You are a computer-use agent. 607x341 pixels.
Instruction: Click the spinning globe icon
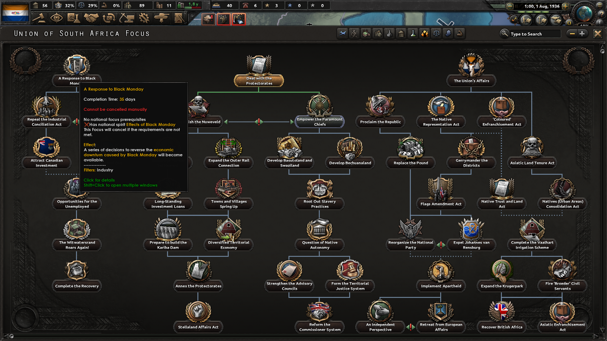pos(584,13)
